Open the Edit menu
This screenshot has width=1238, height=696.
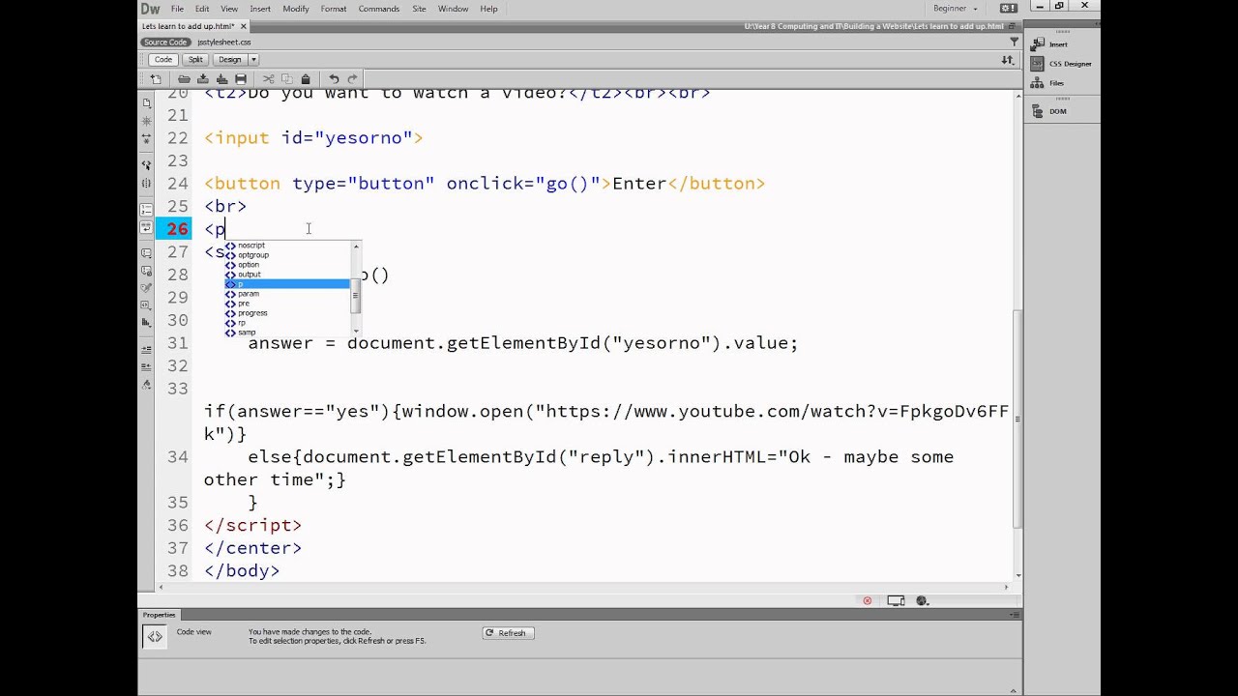[202, 9]
